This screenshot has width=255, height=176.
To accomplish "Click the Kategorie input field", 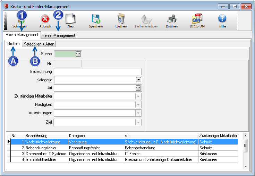I will coord(95,80).
